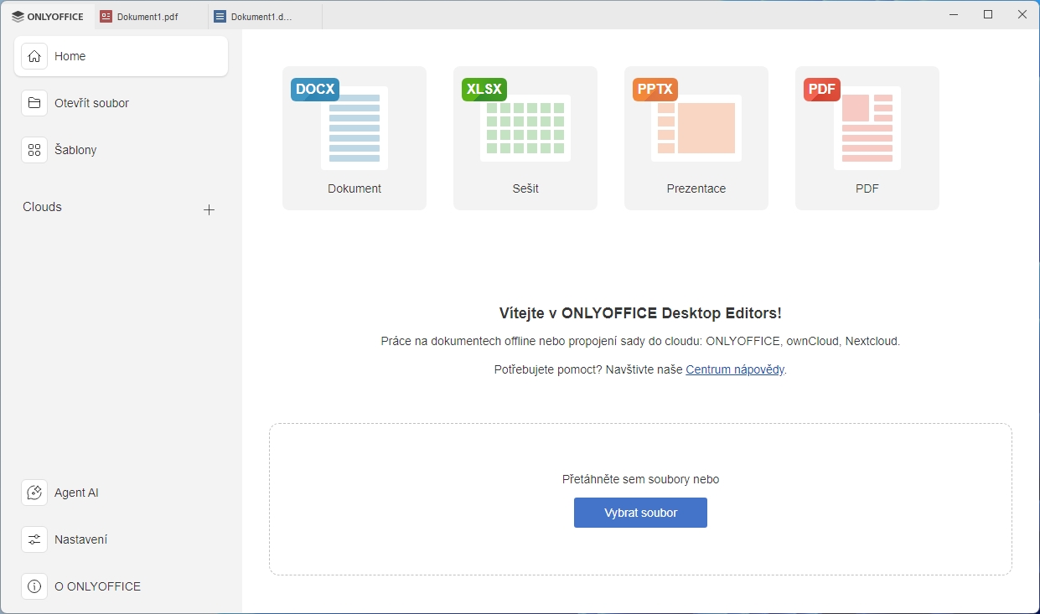Add a cloud with the plus icon
1040x614 pixels.
pos(210,209)
